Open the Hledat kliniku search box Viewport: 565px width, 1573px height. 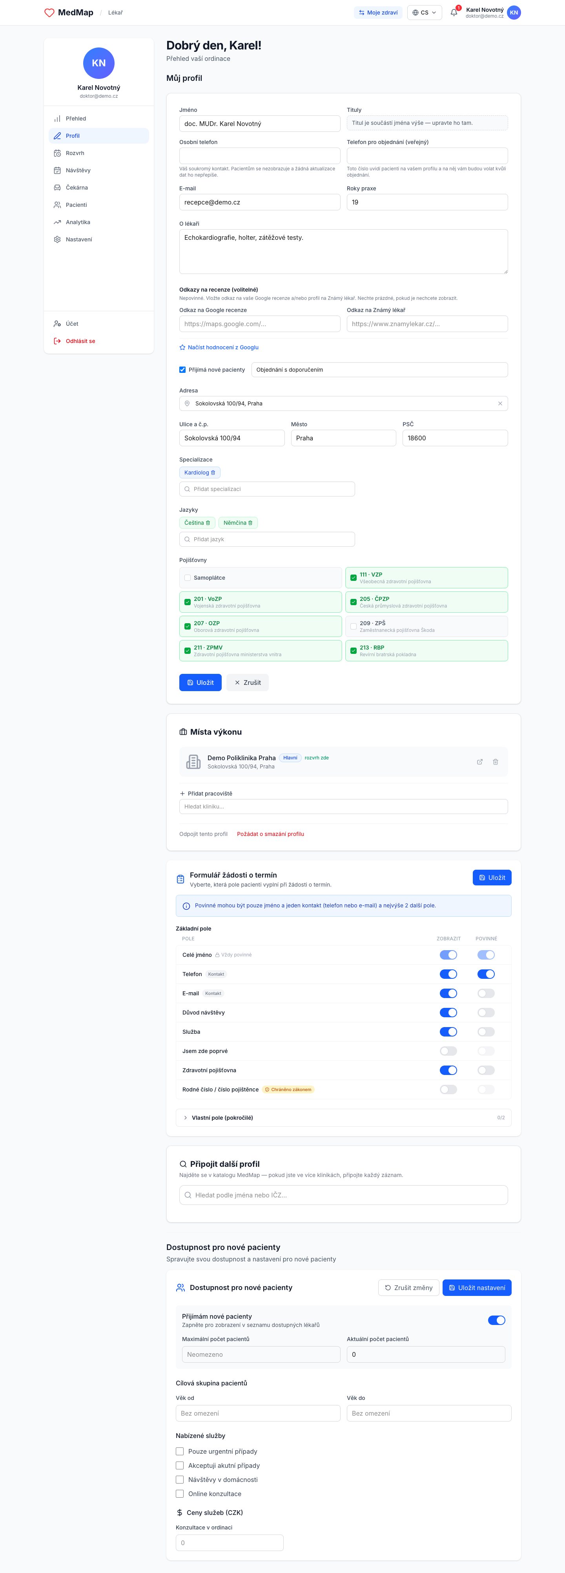point(344,807)
